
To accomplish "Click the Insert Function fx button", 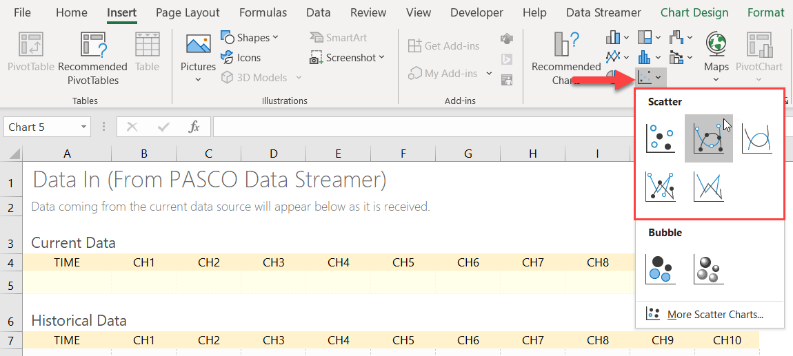I will [x=194, y=127].
